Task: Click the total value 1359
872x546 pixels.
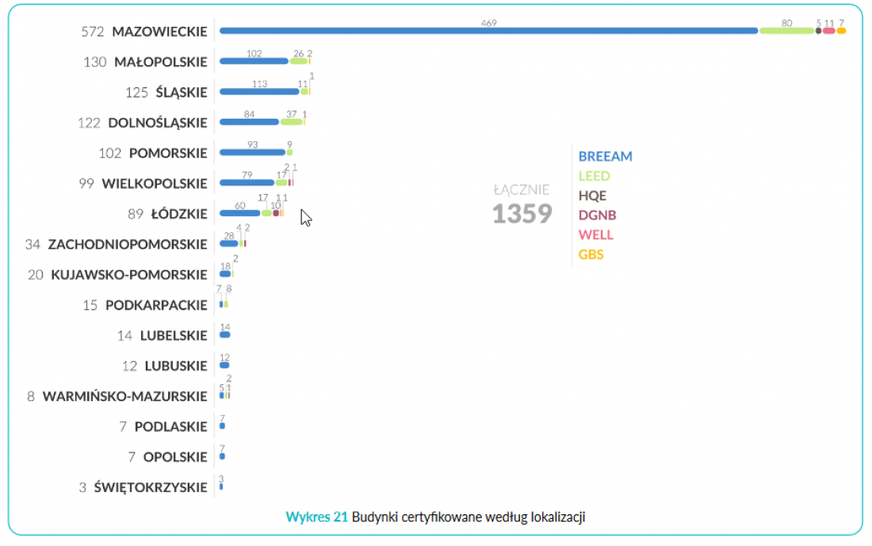Action: [x=522, y=213]
